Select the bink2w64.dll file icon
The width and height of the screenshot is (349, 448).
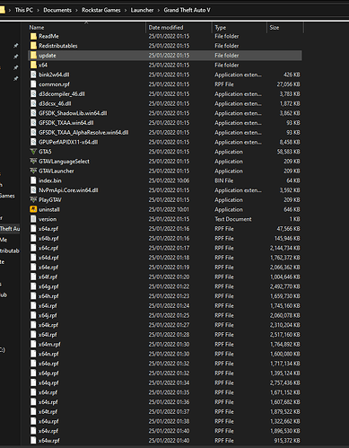[x=33, y=75]
